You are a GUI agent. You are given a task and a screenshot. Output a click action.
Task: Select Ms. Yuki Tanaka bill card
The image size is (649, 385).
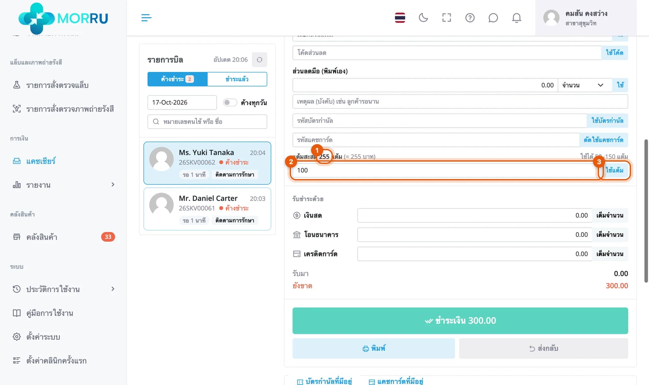207,163
